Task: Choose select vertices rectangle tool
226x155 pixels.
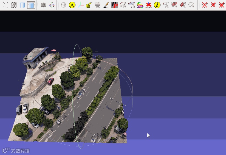Action: pos(166,5)
